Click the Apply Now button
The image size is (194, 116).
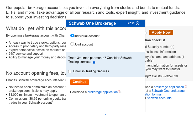161,32
